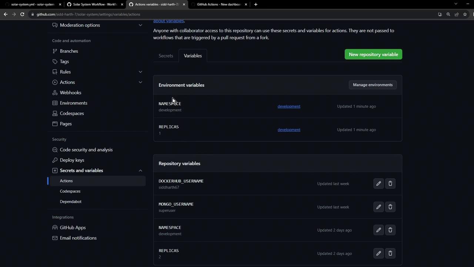Click "Updated last week" in DOCKERHUB_USERNAME row
The image size is (474, 267).
(x=333, y=184)
